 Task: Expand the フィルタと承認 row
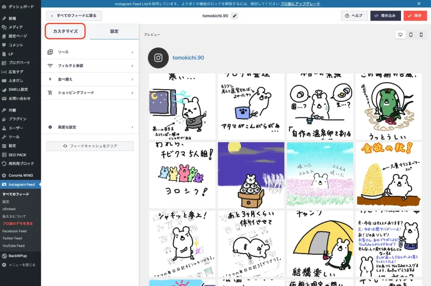pos(90,66)
